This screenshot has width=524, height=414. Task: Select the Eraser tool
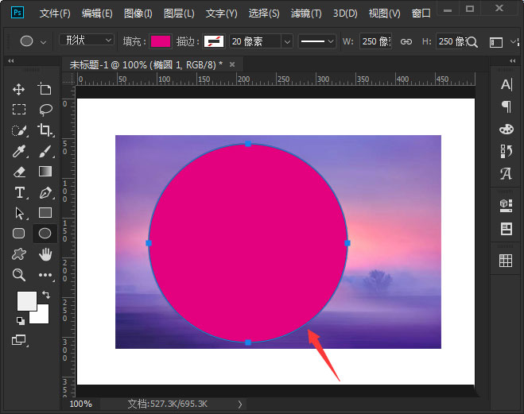tap(19, 172)
